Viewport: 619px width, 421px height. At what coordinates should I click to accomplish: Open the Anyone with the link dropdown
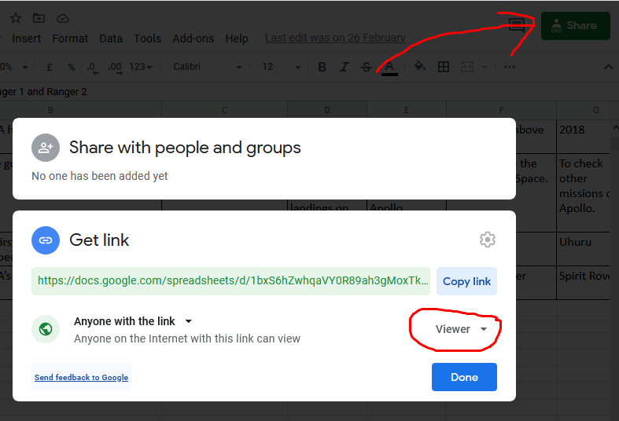click(133, 321)
